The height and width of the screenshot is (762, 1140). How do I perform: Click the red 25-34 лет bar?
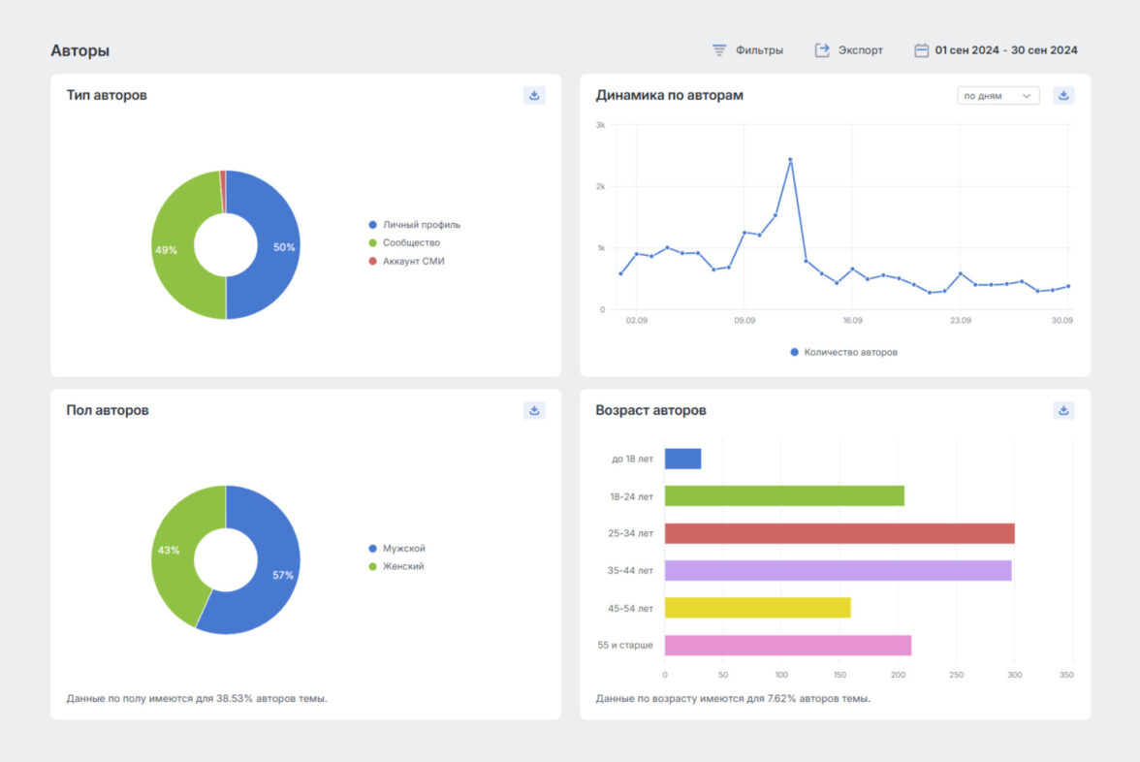pos(839,533)
